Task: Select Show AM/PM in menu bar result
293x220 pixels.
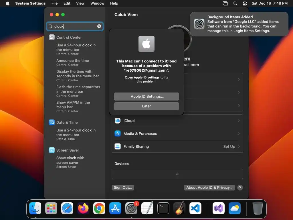Action: [73, 107]
